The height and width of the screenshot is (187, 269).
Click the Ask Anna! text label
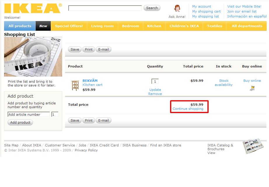tap(177, 17)
